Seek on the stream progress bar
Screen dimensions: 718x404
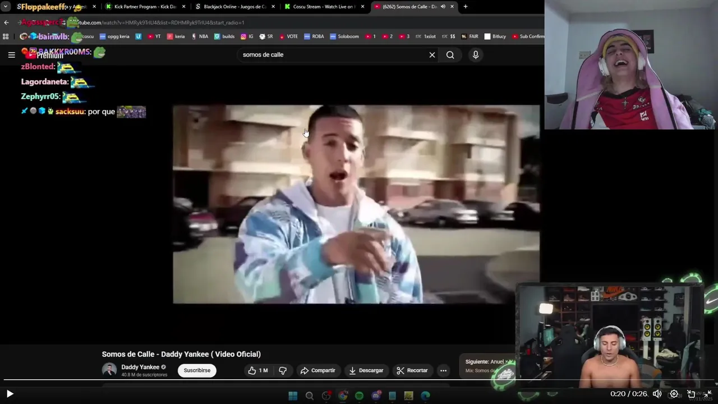pos(359,380)
